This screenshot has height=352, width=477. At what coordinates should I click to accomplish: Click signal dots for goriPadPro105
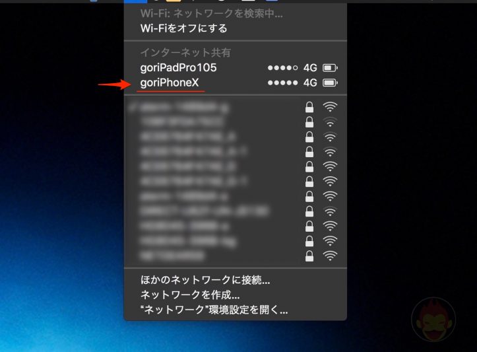[282, 68]
